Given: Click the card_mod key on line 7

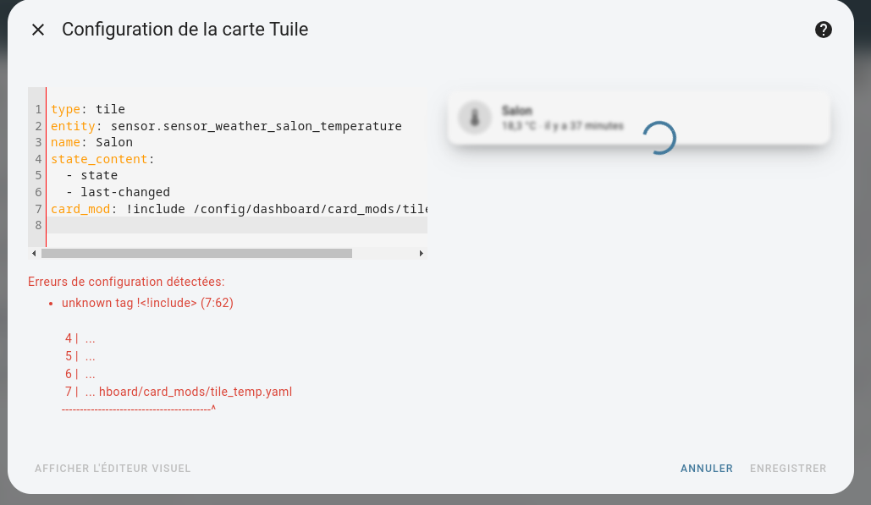Looking at the screenshot, I should pos(80,209).
